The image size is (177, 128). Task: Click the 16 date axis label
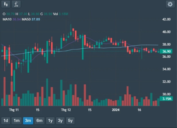pos(139,110)
